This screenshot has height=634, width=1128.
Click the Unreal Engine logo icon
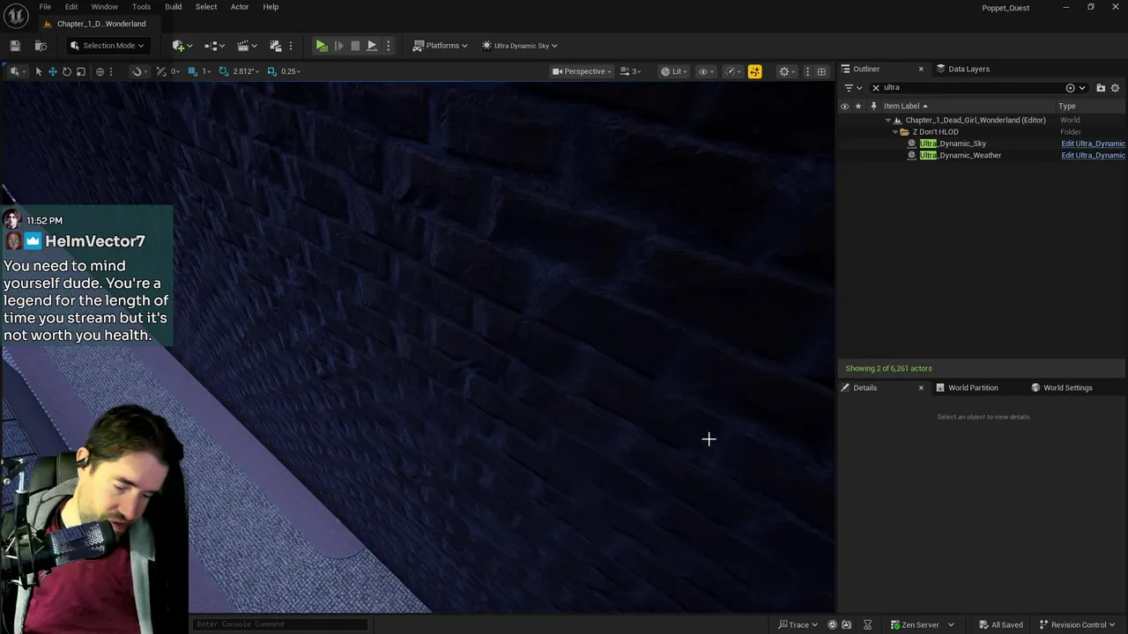pyautogui.click(x=16, y=15)
